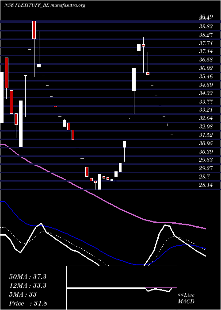Click the 32.08 price axis label
This screenshot has width=221, height=310.
[206, 127]
